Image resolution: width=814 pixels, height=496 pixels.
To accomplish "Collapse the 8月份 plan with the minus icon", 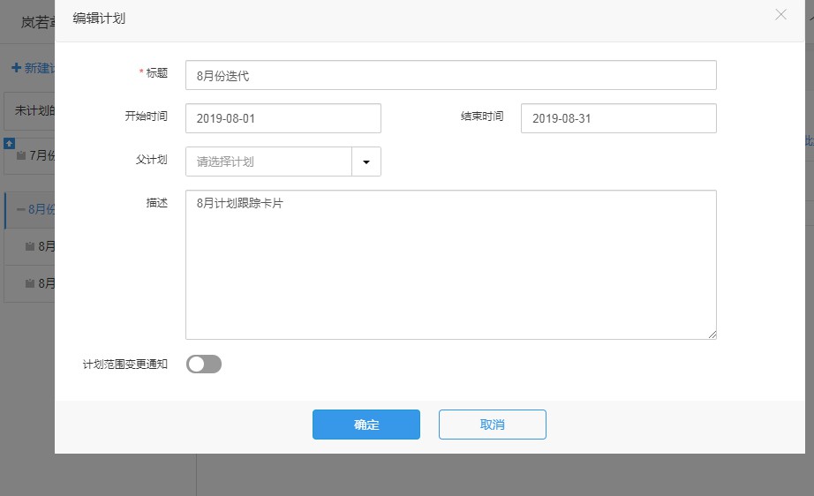I will pyautogui.click(x=20, y=210).
